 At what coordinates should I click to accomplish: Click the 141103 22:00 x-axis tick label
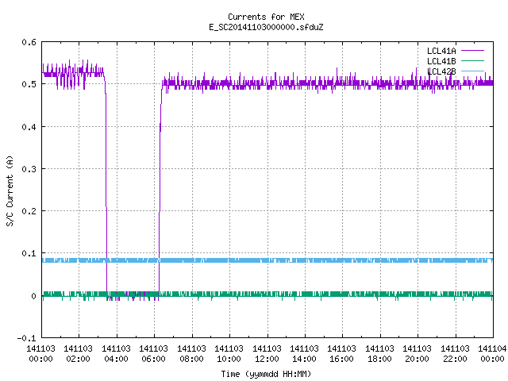[455, 353]
